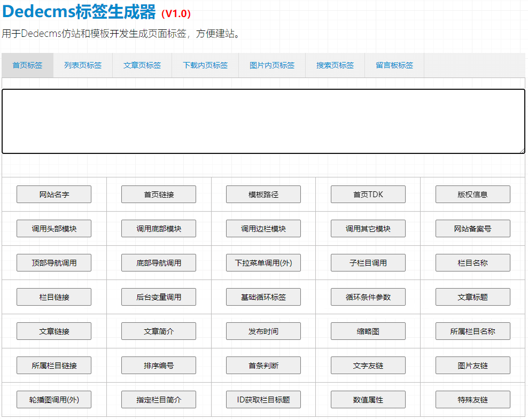
Task: Generate the 文章简介 tag
Action: 159,331
